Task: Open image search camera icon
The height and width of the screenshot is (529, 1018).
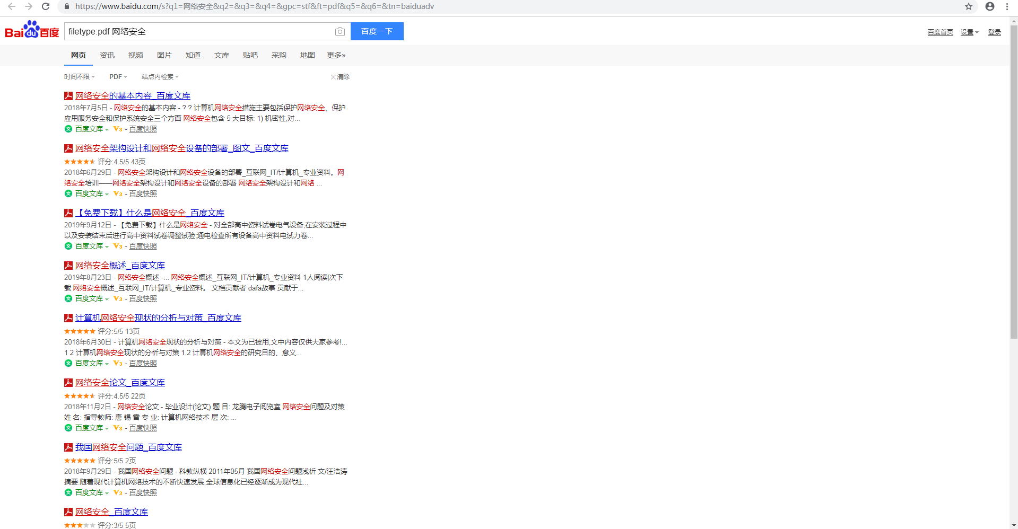Action: coord(340,32)
